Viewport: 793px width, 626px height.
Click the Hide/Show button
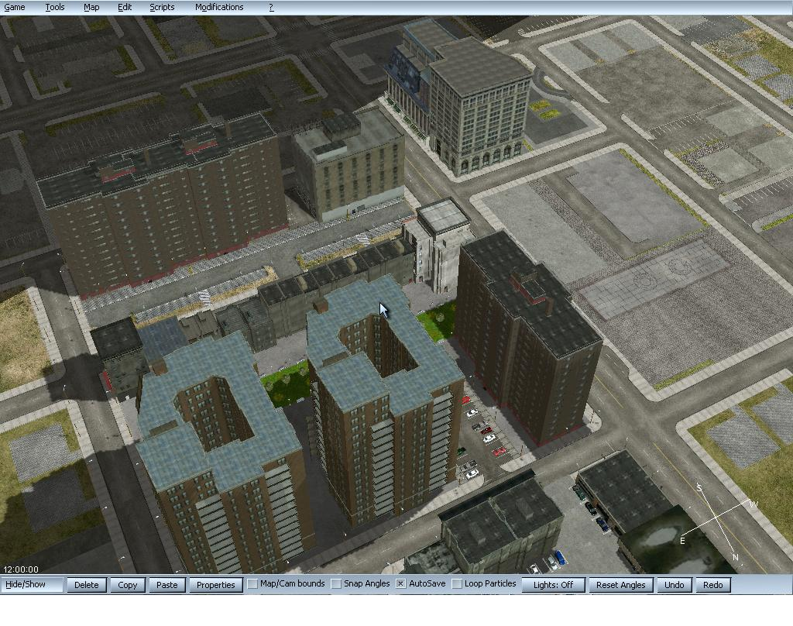[x=33, y=585]
